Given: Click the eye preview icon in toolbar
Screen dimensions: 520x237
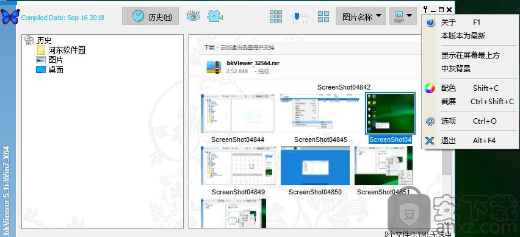Looking at the screenshot, I should (193, 16).
